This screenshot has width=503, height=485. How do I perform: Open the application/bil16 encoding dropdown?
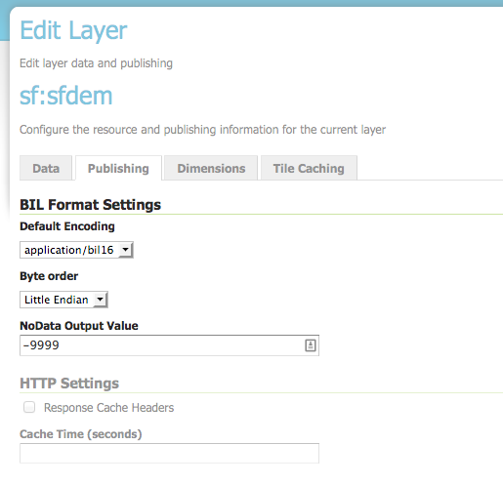[x=76, y=250]
